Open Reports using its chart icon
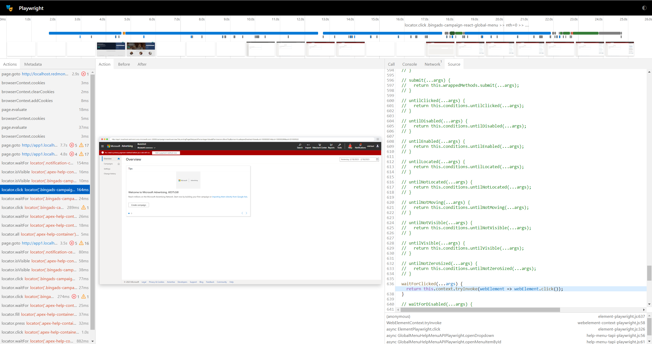Image resolution: width=652 pixels, height=344 pixels. 331,145
